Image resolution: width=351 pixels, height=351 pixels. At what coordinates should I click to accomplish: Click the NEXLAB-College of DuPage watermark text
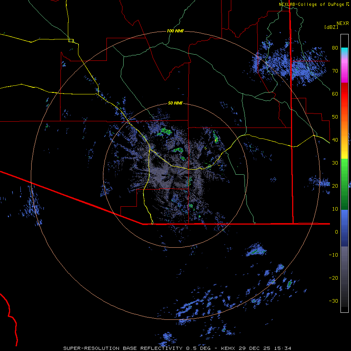coord(311,4)
